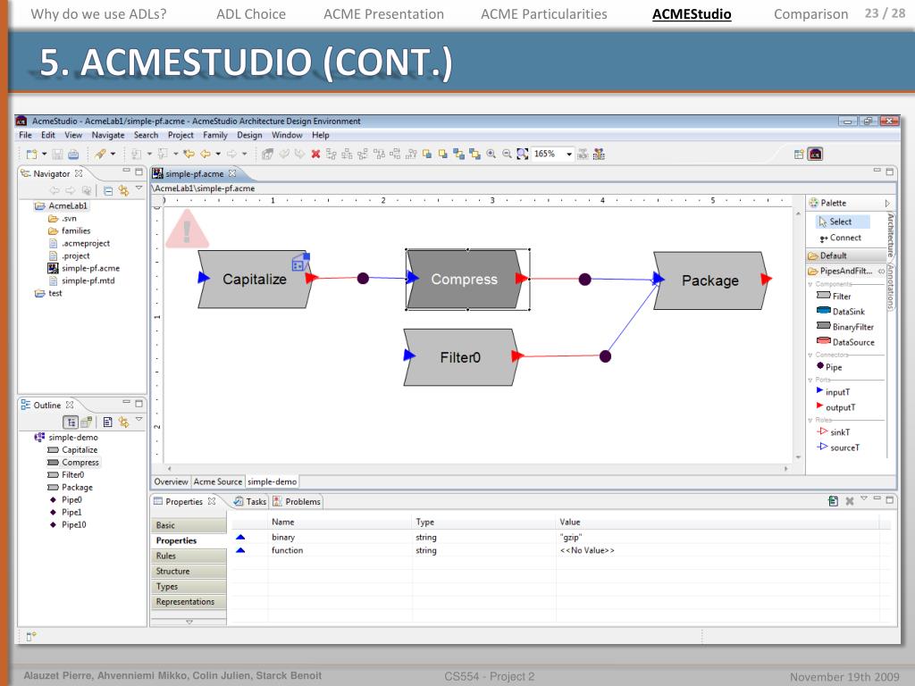Screen dimensions: 915x686
Task: Open the Structure properties section
Action: [x=189, y=571]
